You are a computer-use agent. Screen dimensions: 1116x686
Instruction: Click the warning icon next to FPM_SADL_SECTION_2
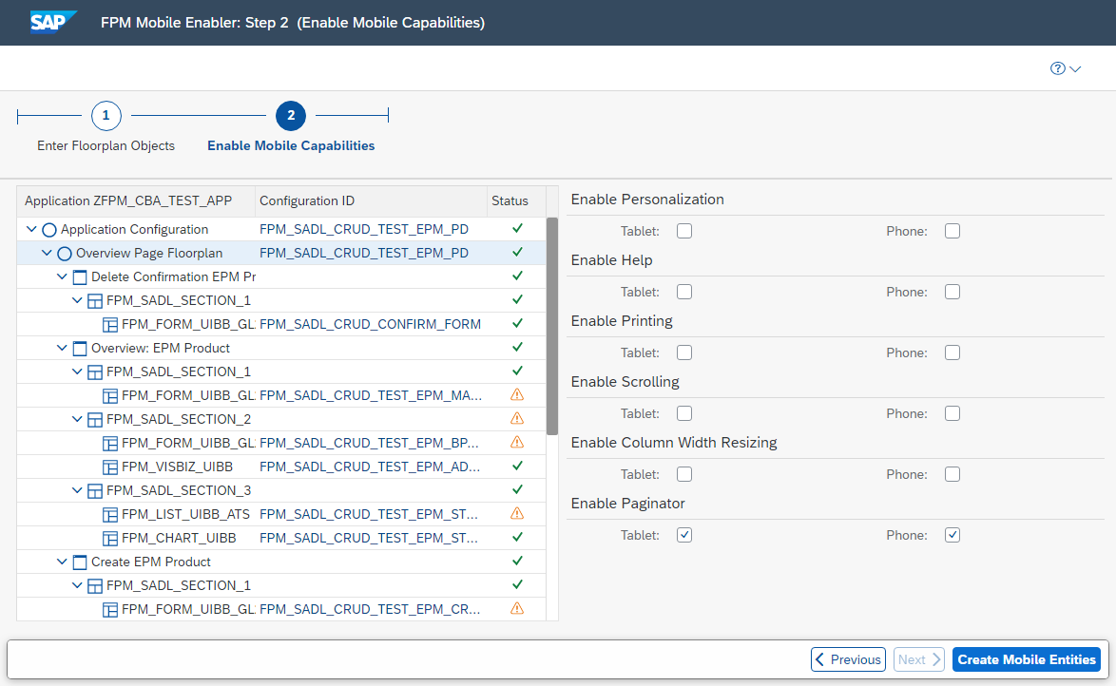click(x=516, y=418)
